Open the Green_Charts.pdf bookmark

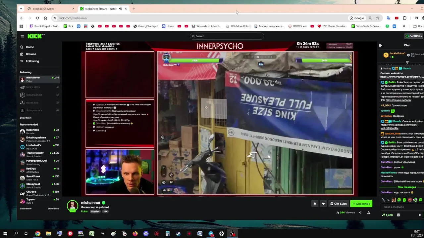click(146, 26)
